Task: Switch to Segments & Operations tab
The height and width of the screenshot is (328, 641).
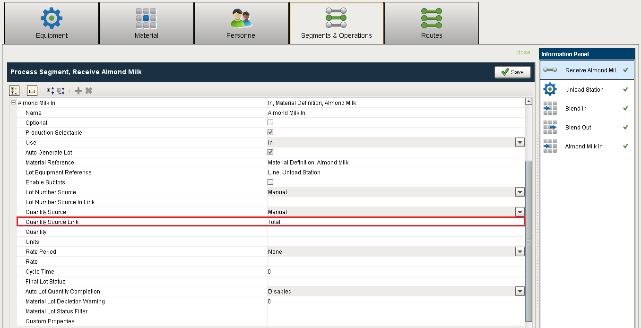Action: coord(337,23)
